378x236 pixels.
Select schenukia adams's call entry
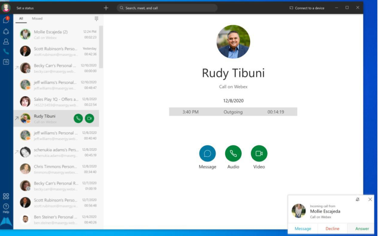(x=56, y=152)
